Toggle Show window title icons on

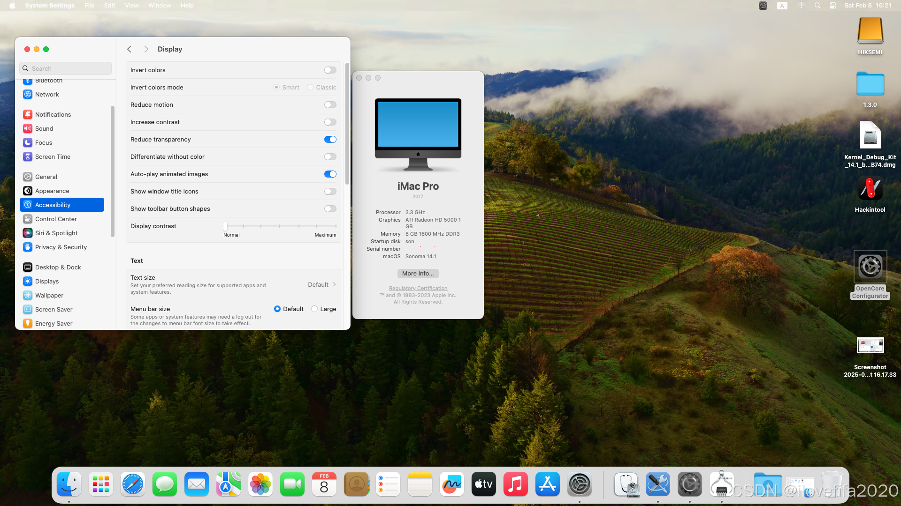(330, 192)
